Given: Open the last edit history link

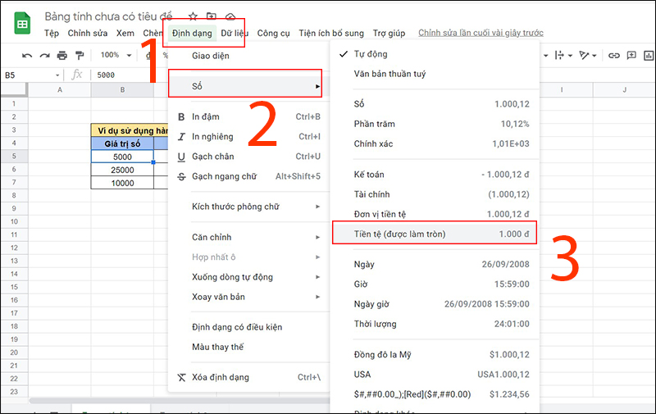Looking at the screenshot, I should [481, 33].
